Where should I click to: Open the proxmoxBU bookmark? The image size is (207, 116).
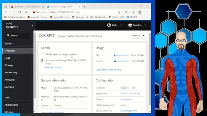point(60,17)
